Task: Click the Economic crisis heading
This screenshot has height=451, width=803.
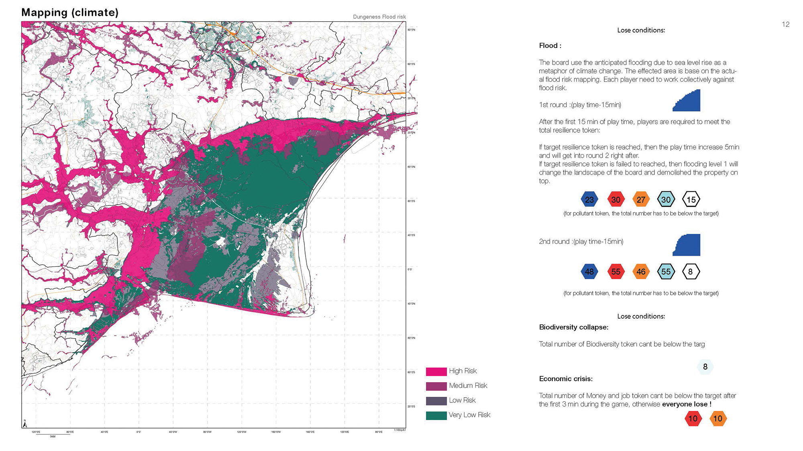Action: click(565, 379)
